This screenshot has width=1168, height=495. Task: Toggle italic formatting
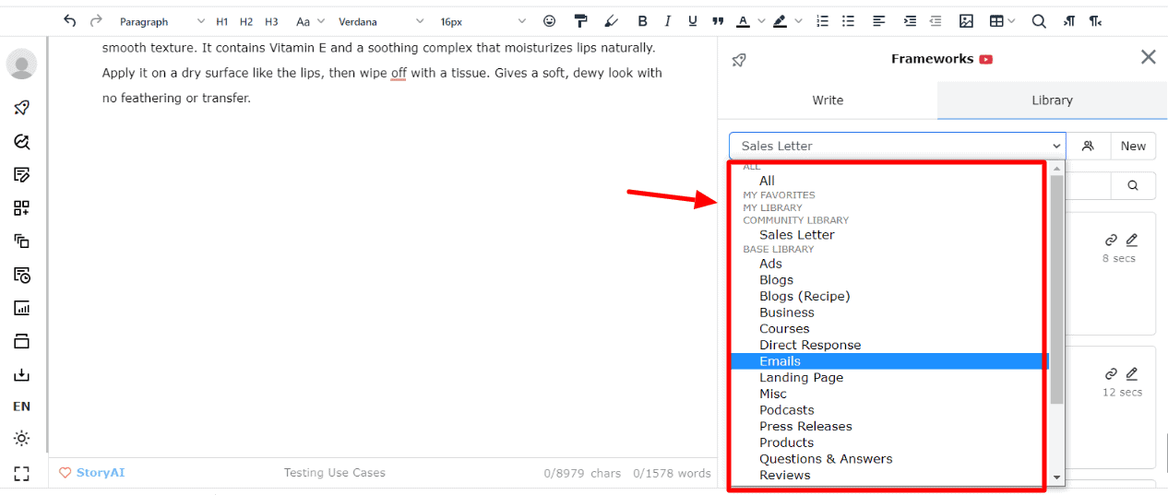point(668,21)
